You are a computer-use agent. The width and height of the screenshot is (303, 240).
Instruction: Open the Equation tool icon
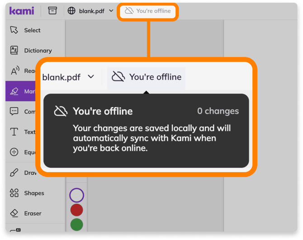14,152
